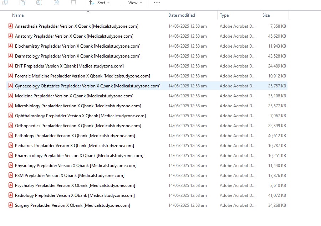Open the View dropdown menu
Image resolution: width=321 pixels, height=226 pixels.
(x=131, y=2)
